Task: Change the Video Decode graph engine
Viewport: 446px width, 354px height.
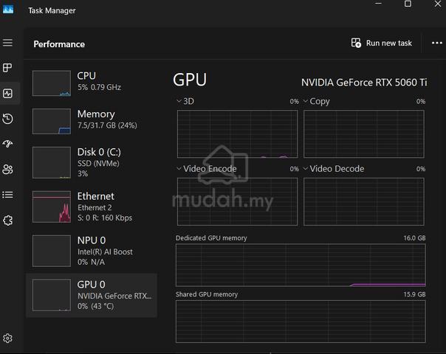Action: coord(333,169)
